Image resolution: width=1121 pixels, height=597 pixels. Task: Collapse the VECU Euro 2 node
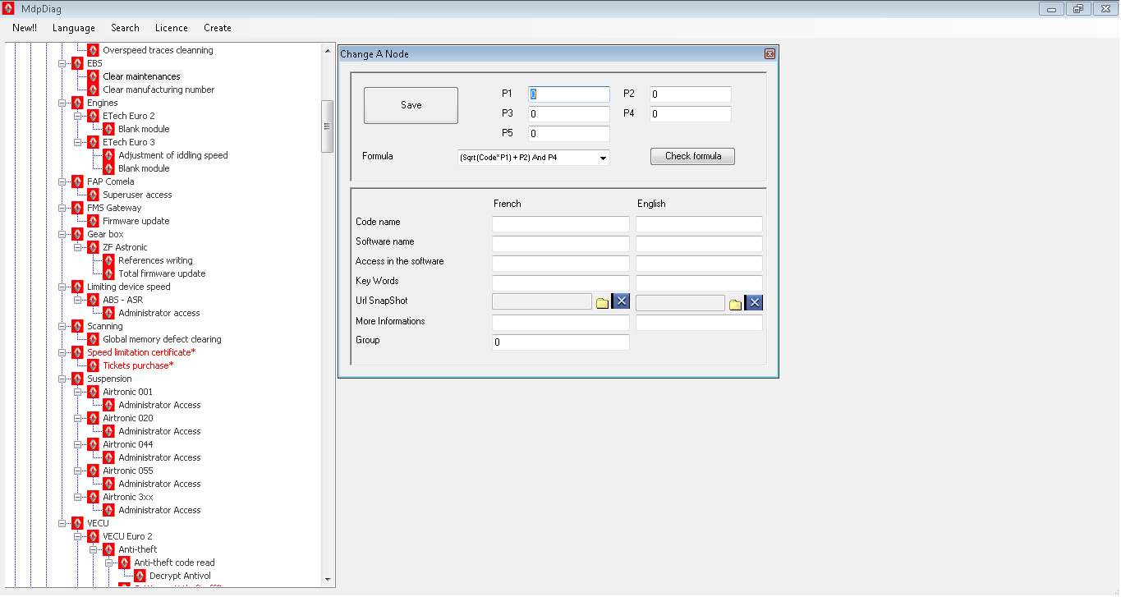point(78,536)
